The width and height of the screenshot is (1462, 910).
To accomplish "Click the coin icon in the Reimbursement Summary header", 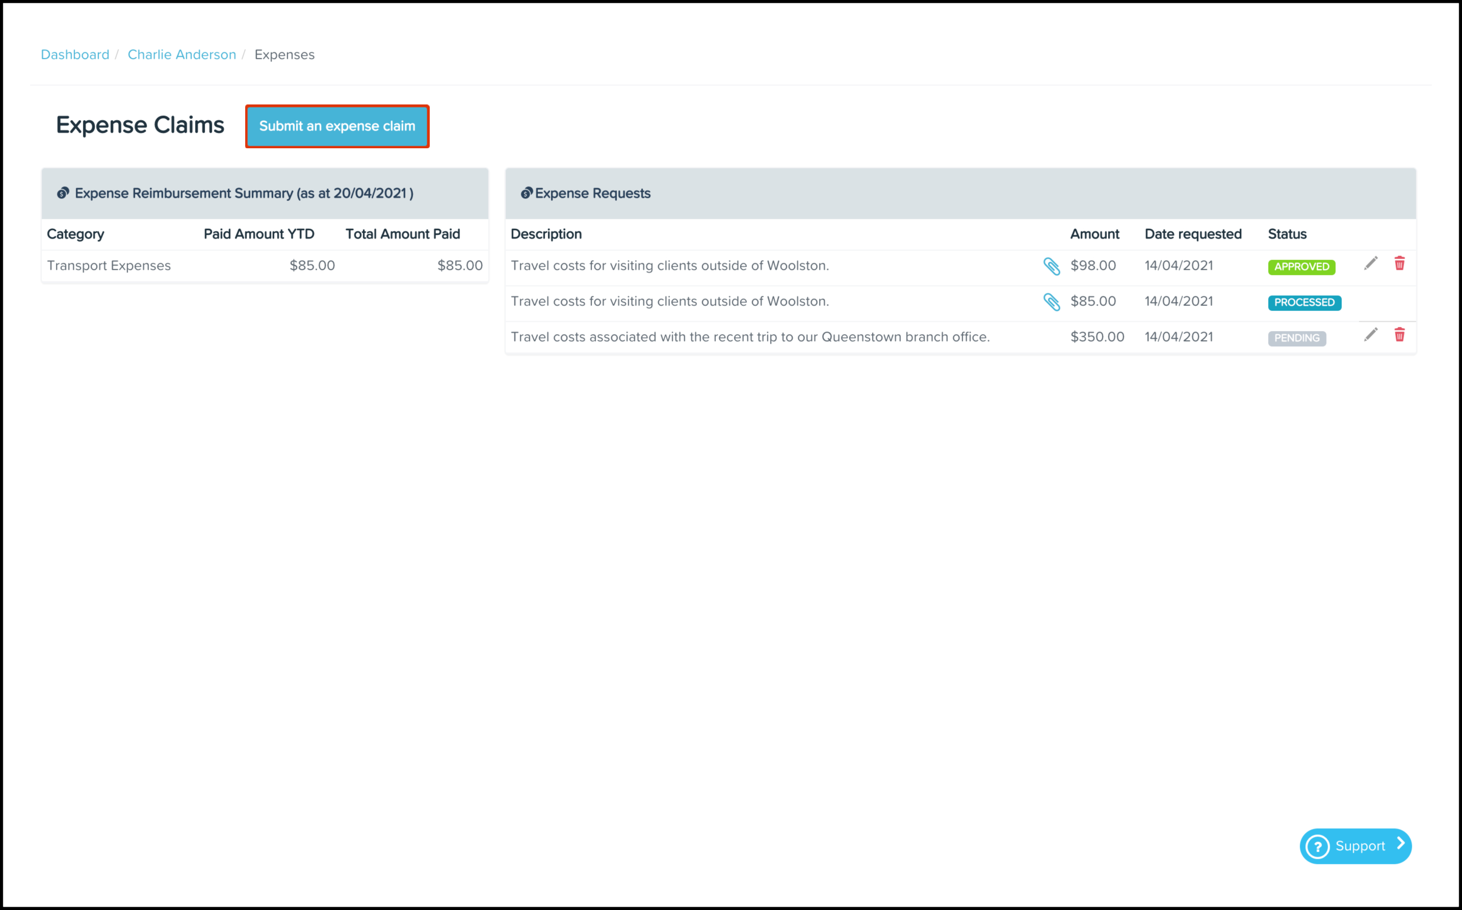I will pos(63,193).
